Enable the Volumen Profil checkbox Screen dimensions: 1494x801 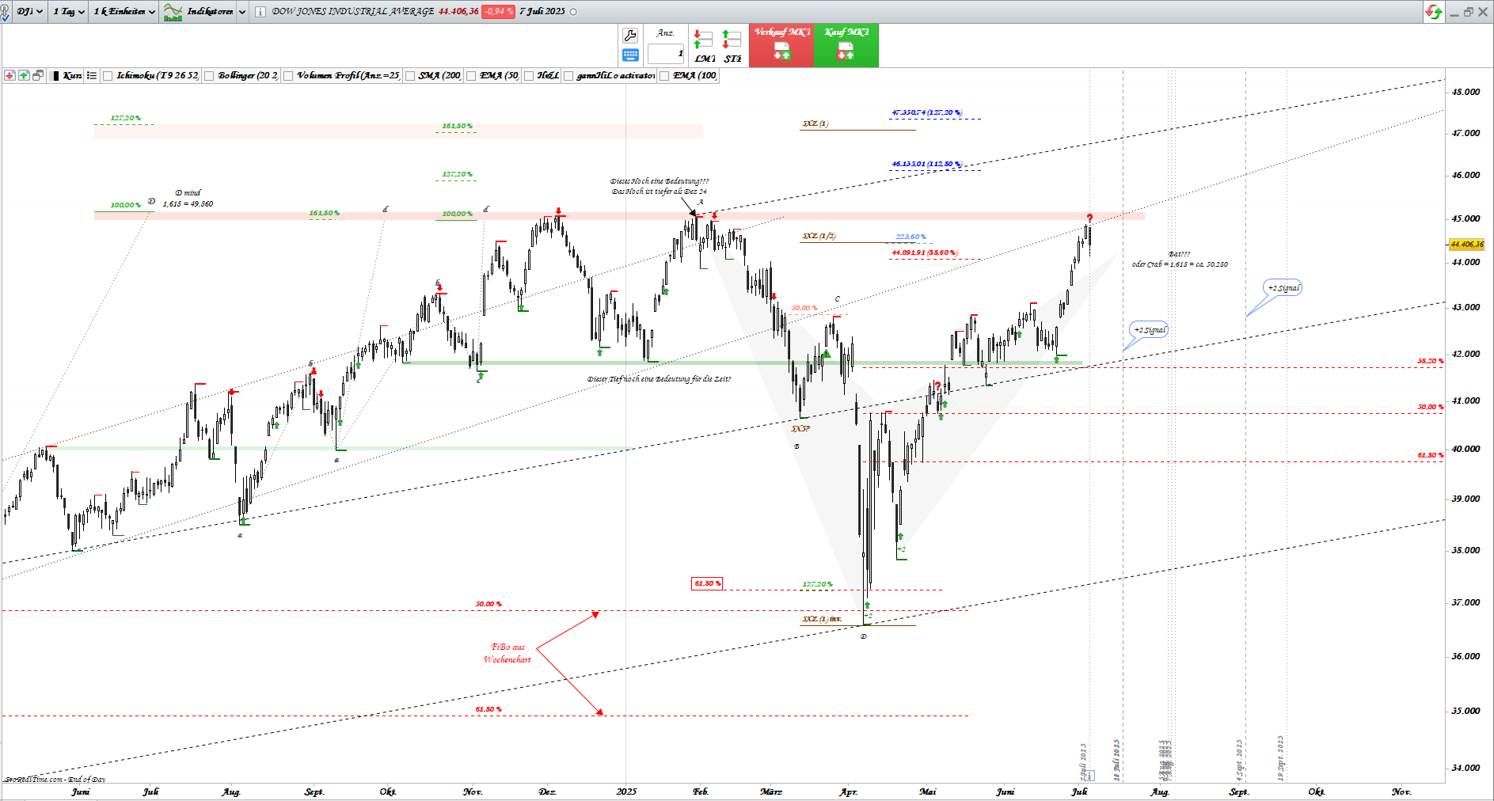[x=289, y=76]
